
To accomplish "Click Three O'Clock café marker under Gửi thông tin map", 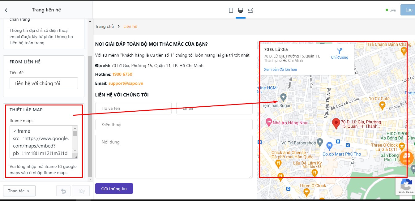I will 306,192.
